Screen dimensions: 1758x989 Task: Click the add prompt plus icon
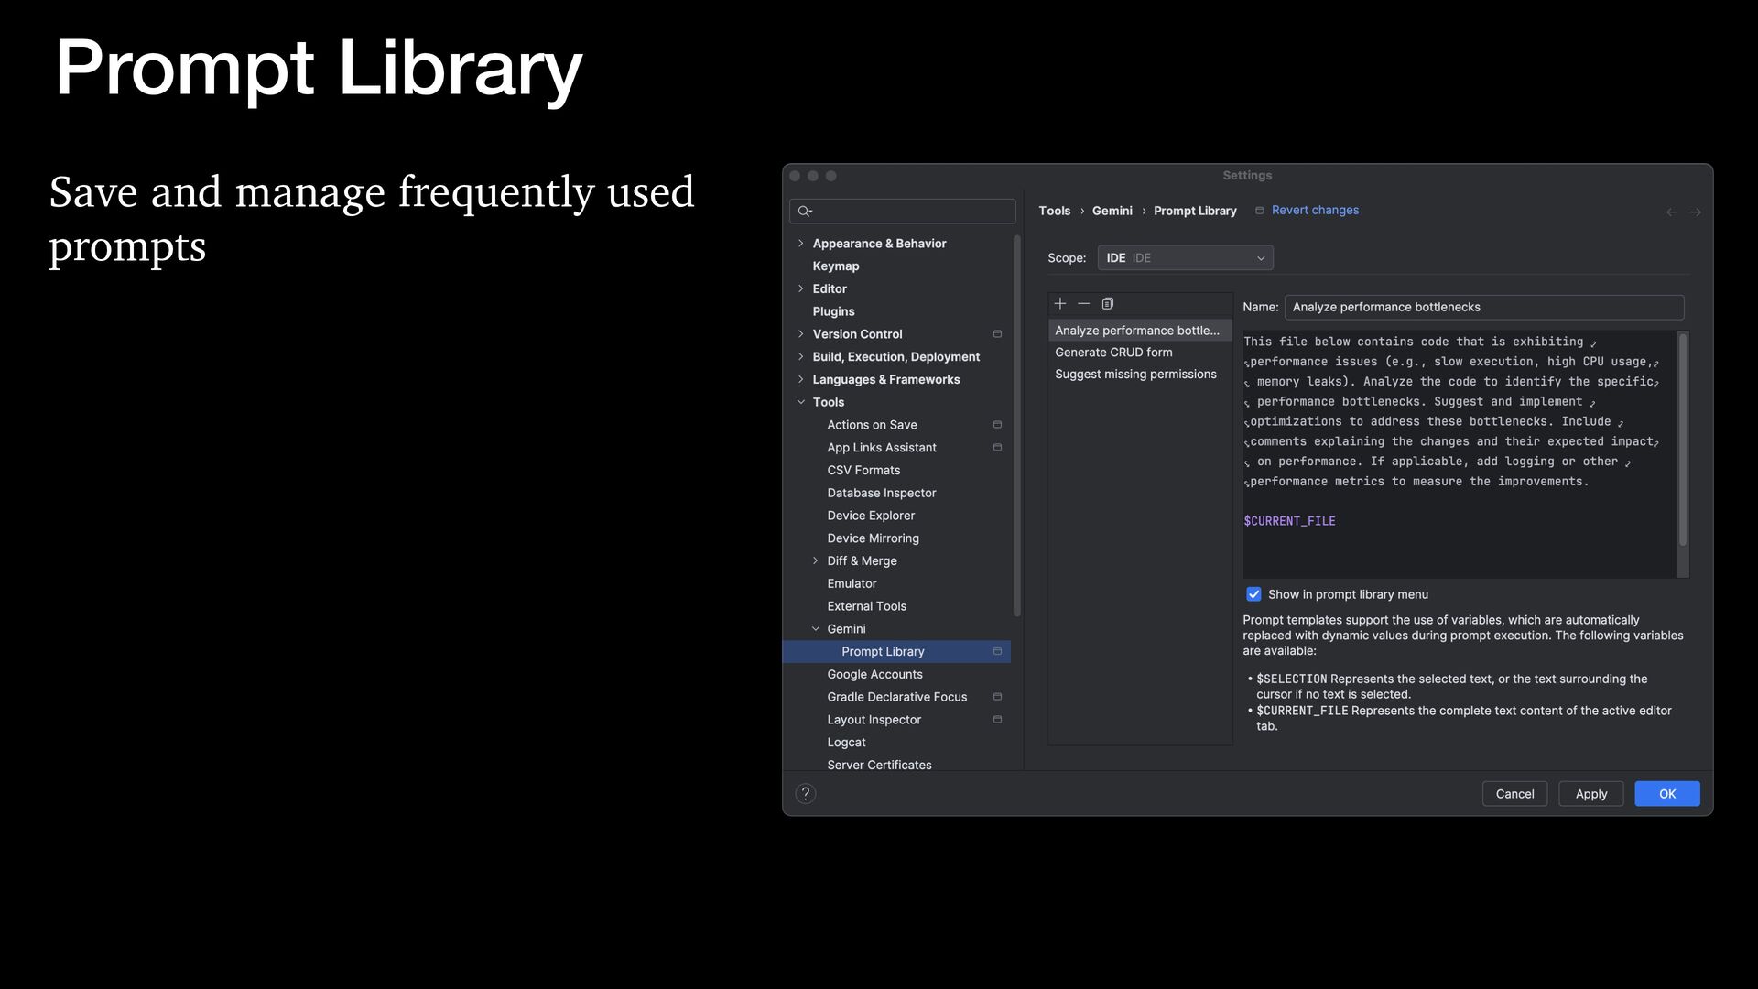pyautogui.click(x=1060, y=303)
